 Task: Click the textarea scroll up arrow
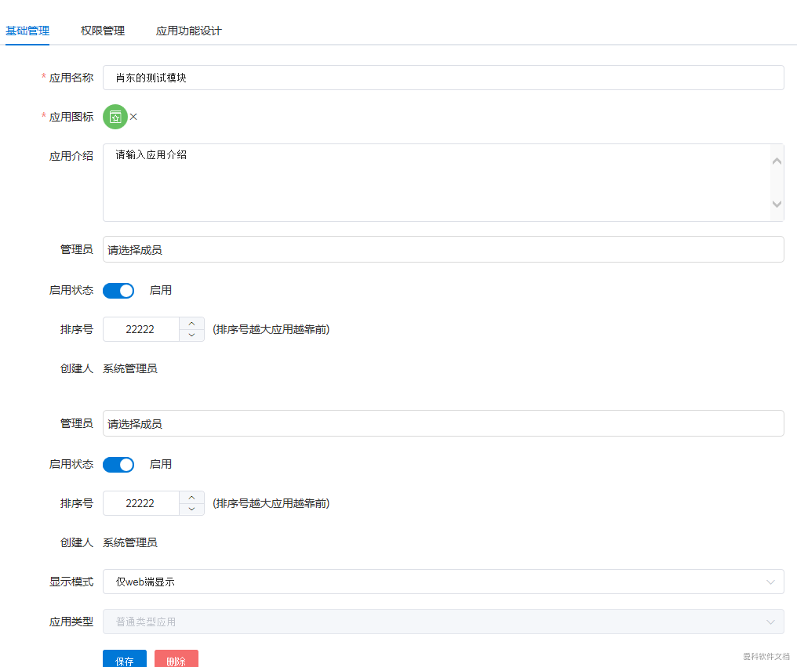[777, 161]
